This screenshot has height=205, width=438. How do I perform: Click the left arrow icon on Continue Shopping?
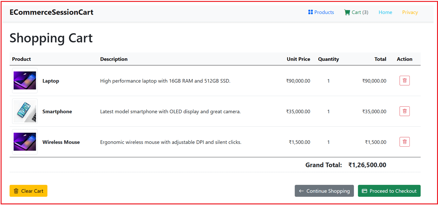point(301,191)
